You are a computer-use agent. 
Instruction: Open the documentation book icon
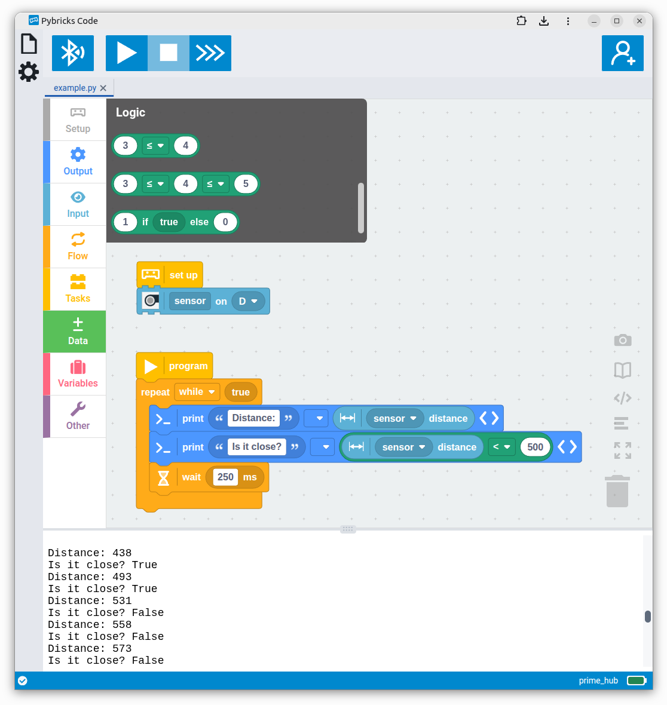[622, 370]
